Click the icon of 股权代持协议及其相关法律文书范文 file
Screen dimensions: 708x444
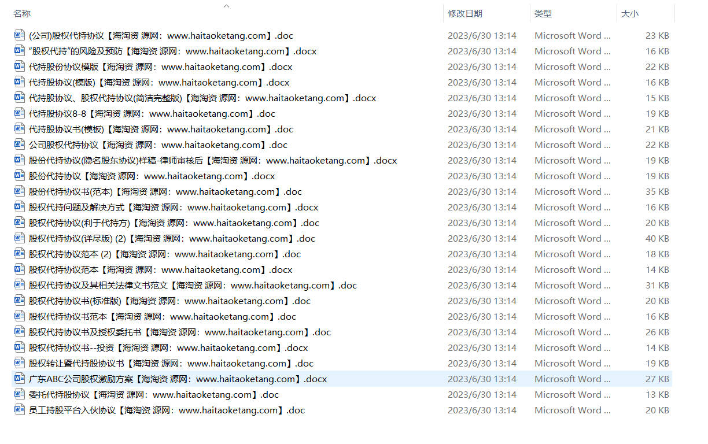19,285
